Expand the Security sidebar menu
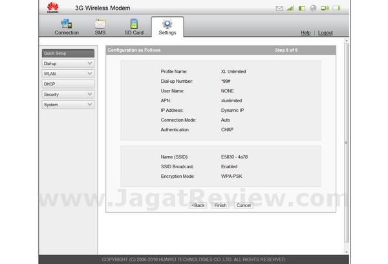The height and width of the screenshot is (264, 388). tap(68, 94)
